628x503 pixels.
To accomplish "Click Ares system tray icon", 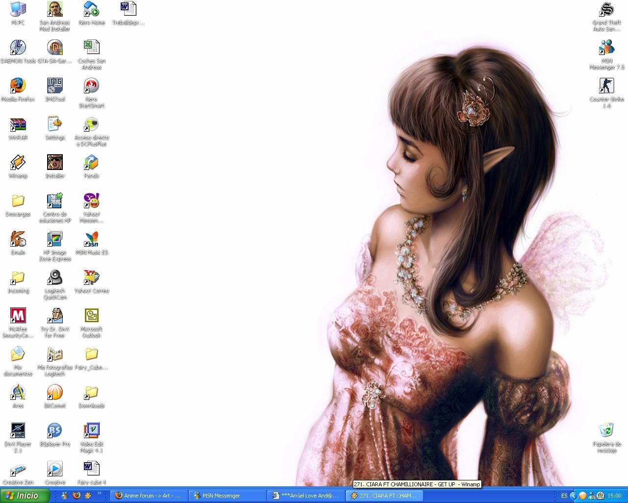I will click(x=600, y=496).
